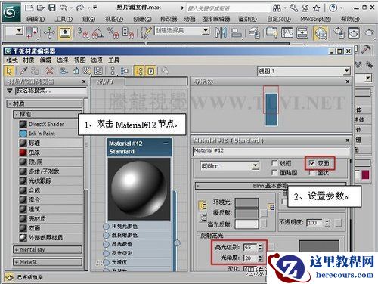Image resolution: width=378 pixels, height=284 pixels.
Task: Enable the 面状 faceted checkbox
Action: (x=311, y=173)
